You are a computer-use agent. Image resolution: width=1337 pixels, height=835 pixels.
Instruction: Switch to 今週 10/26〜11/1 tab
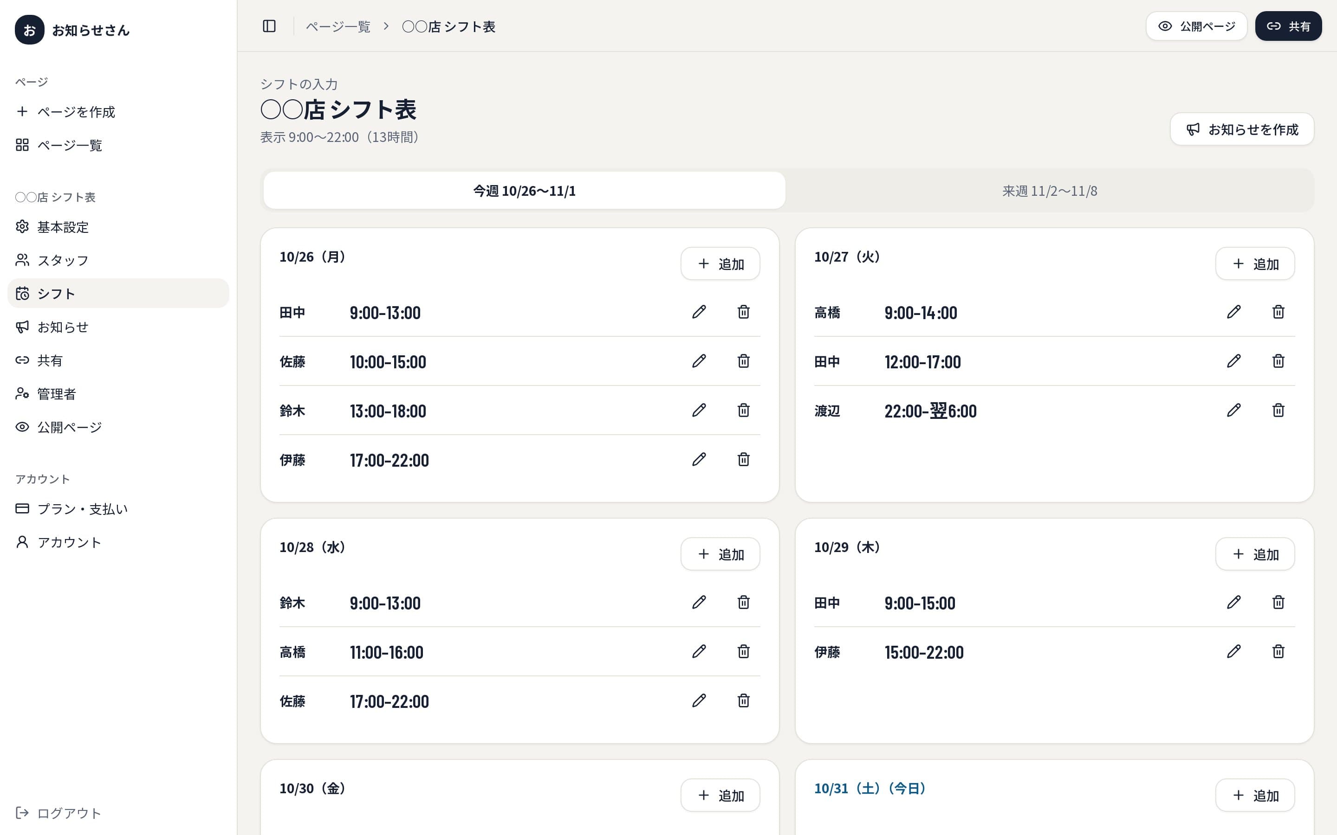(524, 191)
